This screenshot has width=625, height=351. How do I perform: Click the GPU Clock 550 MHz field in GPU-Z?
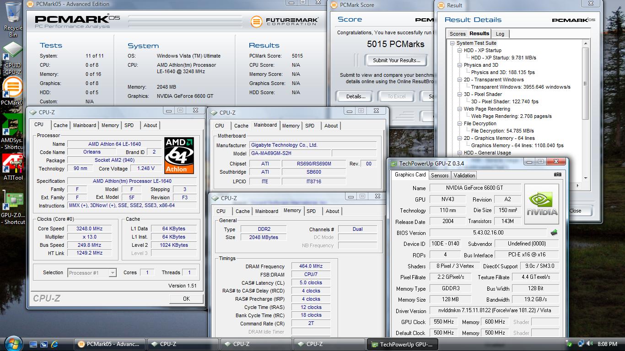[443, 322]
